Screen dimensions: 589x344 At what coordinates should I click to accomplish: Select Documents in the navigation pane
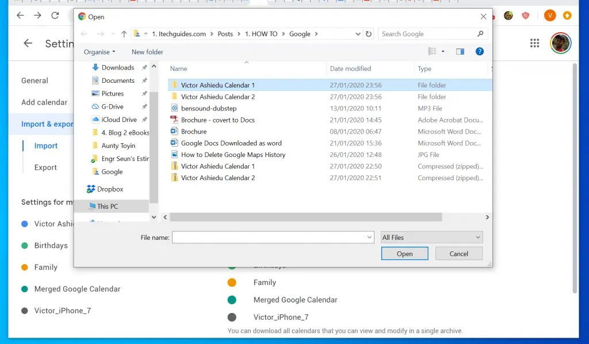click(x=117, y=81)
